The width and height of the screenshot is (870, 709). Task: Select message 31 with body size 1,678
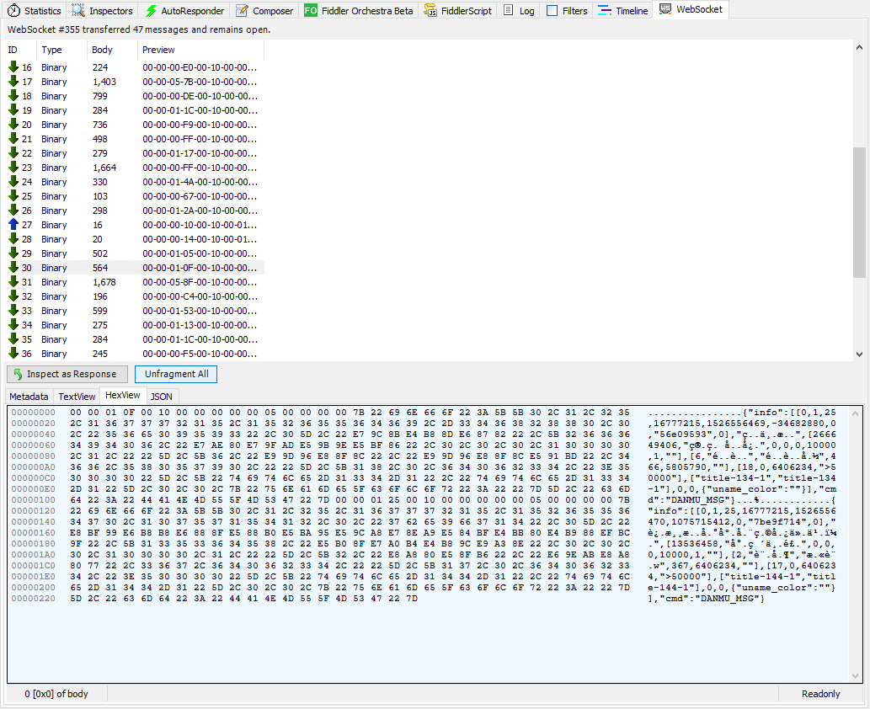[54, 282]
